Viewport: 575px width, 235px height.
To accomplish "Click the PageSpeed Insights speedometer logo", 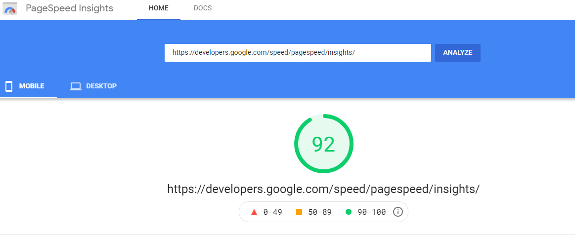I will tap(10, 8).
